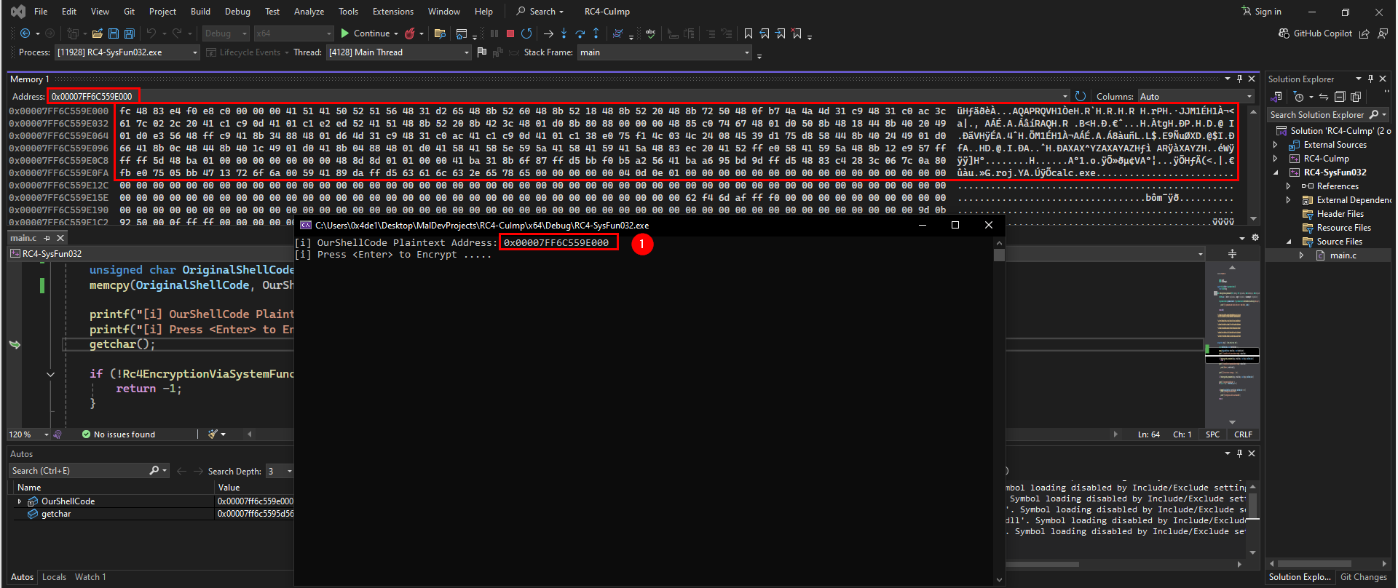Open the Process dropdown

point(127,52)
